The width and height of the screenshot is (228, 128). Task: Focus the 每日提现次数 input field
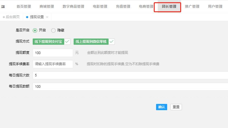tap(130, 75)
